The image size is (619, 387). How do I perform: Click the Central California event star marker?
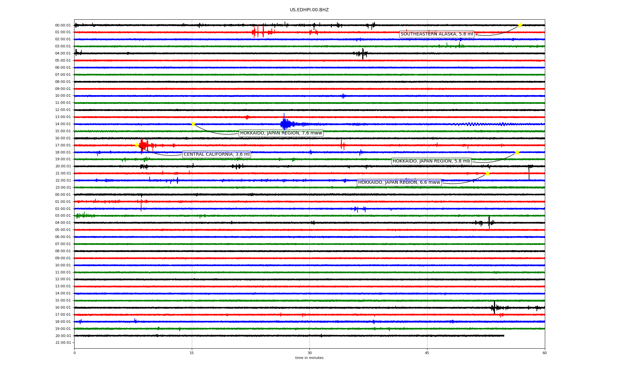click(137, 145)
